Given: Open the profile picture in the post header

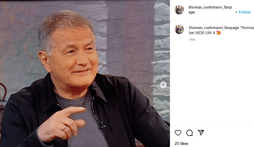Looking at the screenshot, I should click(x=179, y=10).
